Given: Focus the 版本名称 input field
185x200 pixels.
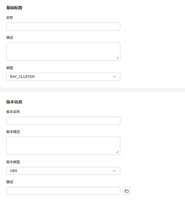Looking at the screenshot, I should click(x=63, y=121).
